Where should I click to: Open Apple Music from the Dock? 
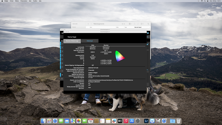tap(126, 121)
